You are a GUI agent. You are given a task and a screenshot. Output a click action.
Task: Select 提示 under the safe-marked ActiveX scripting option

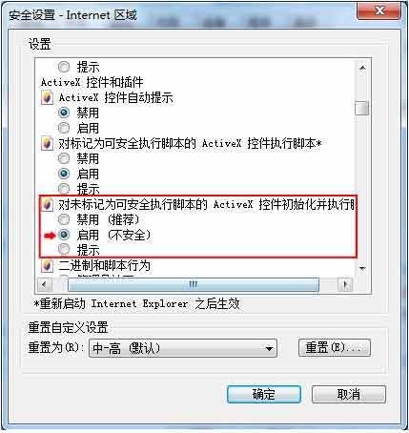64,189
